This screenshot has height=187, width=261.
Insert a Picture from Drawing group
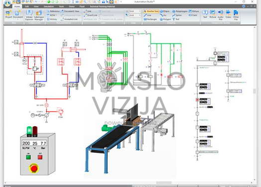(194, 11)
